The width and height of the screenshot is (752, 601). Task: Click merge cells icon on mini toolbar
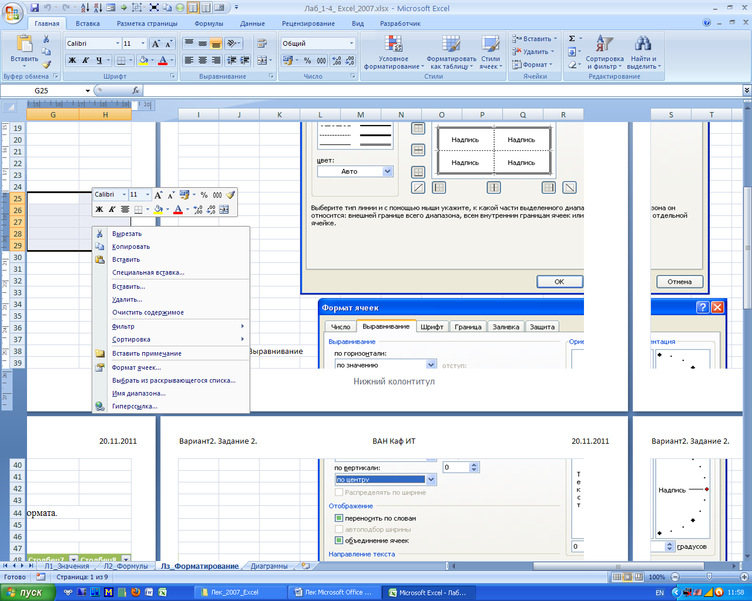224,210
